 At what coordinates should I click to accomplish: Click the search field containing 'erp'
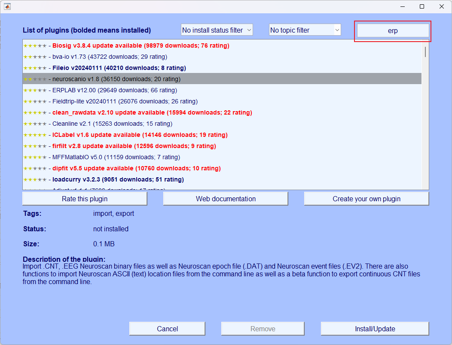(393, 30)
